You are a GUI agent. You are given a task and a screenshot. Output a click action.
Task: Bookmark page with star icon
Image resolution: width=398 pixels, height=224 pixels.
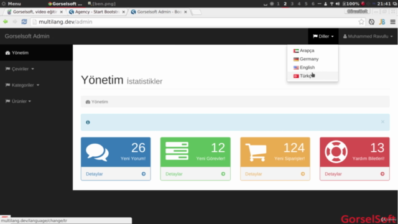pyautogui.click(x=361, y=22)
